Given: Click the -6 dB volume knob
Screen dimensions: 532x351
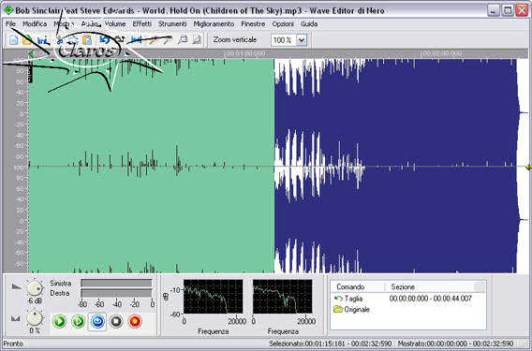Looking at the screenshot, I should point(35,288).
